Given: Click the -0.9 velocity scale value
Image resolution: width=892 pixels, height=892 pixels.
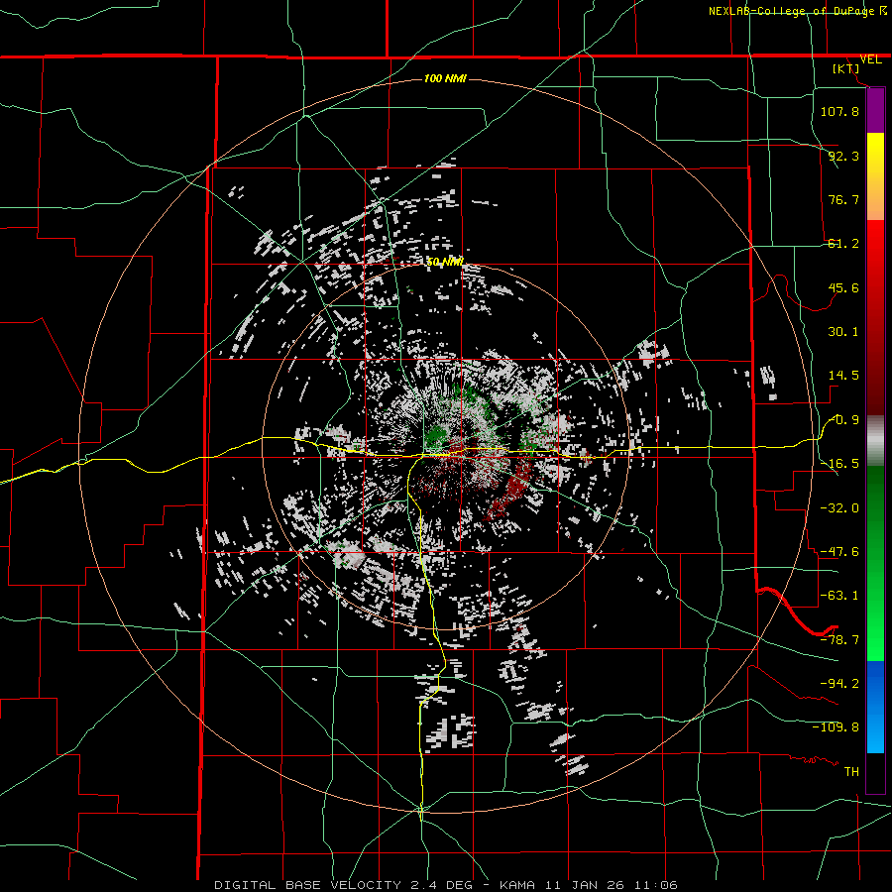Looking at the screenshot, I should coord(844,420).
